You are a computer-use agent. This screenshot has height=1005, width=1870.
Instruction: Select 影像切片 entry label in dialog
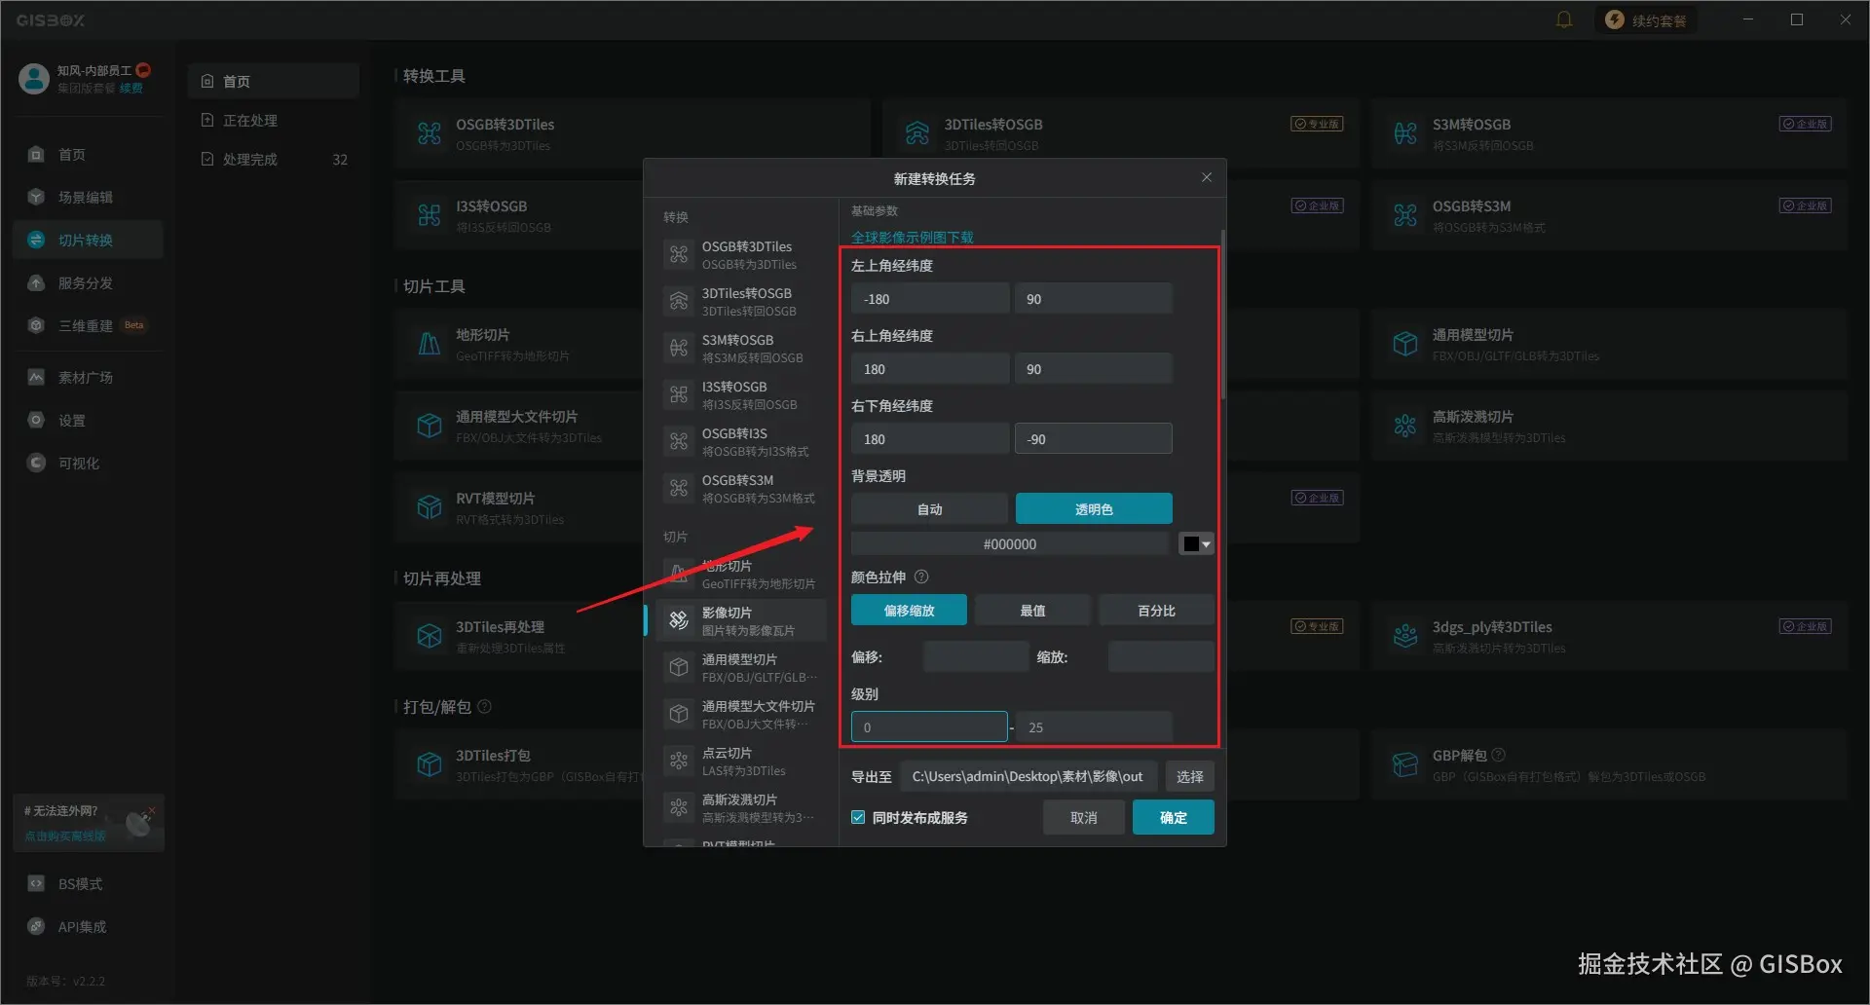[727, 613]
